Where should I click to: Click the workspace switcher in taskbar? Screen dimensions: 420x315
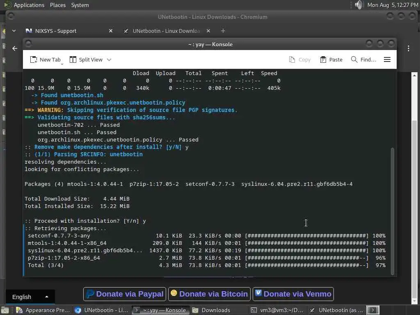pos(372,310)
